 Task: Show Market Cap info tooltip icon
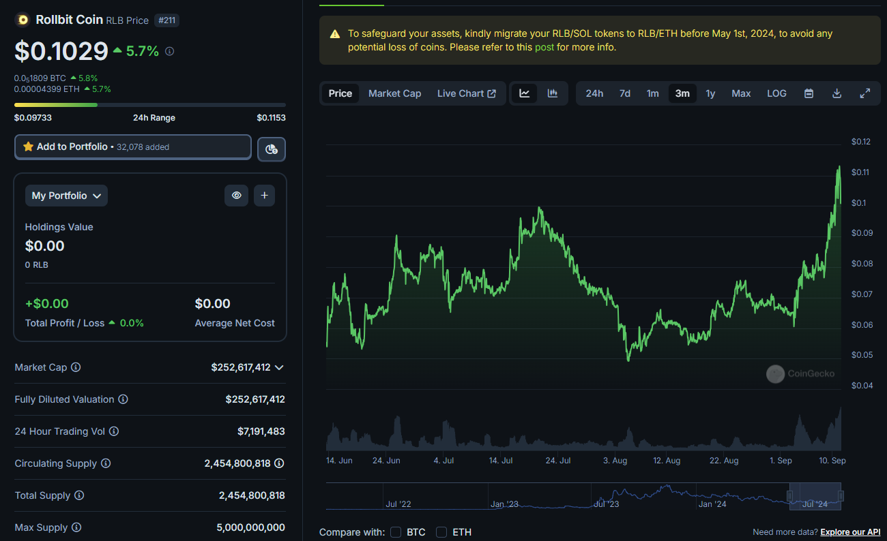pyautogui.click(x=76, y=367)
